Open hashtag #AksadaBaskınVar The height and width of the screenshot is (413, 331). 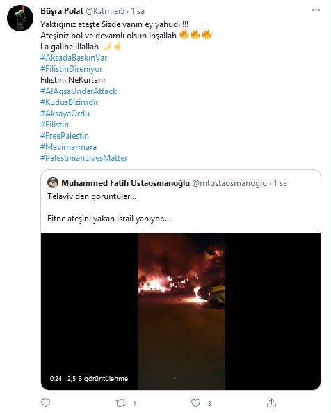74,58
